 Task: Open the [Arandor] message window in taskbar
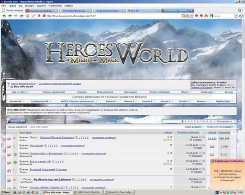click(120, 192)
